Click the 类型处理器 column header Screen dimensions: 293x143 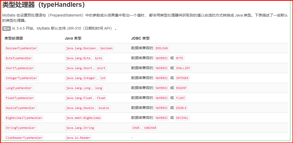(14, 38)
